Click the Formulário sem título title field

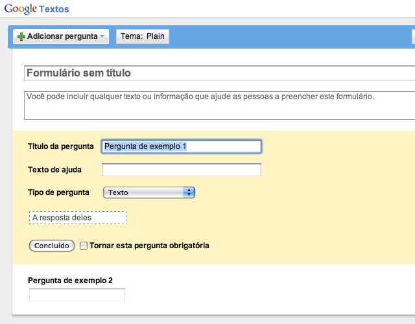219,73
